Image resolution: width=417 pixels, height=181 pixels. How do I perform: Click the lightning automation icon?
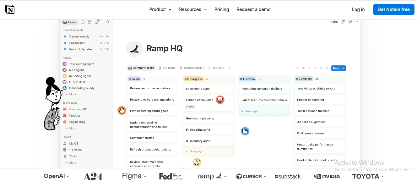309,68
